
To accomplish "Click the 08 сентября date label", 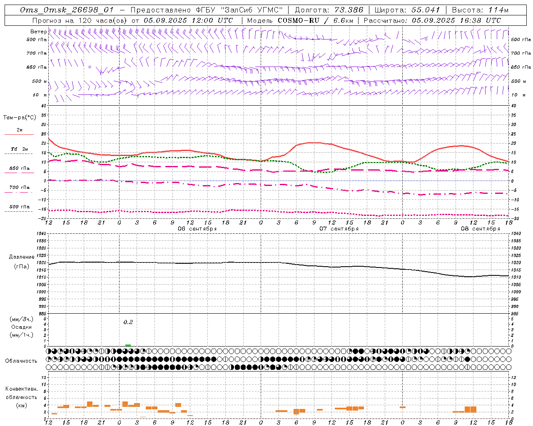I will click(x=481, y=229).
